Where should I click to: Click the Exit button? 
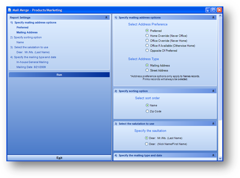tap(59, 158)
